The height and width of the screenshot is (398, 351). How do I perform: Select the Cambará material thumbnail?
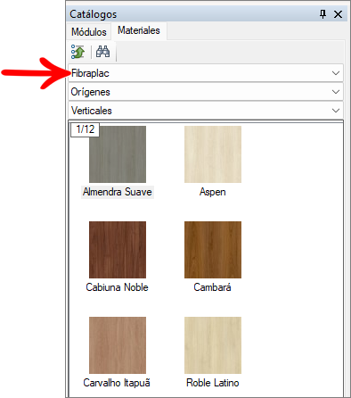213,250
